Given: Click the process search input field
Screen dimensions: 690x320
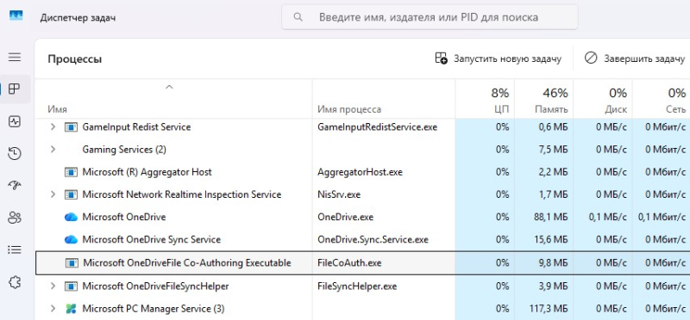Looking at the screenshot, I should 430,17.
